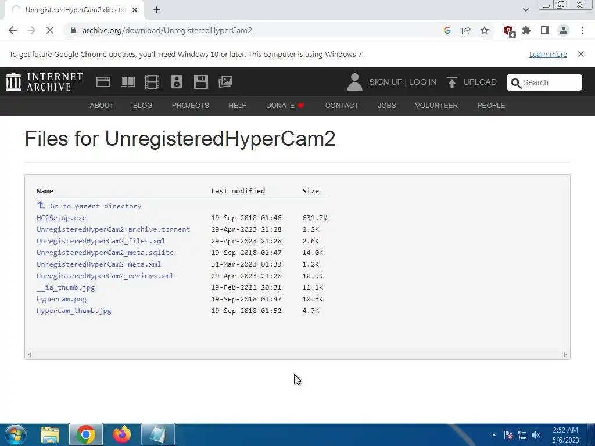Open the Software floppy disk icon
The height and width of the screenshot is (446, 595).
point(200,82)
